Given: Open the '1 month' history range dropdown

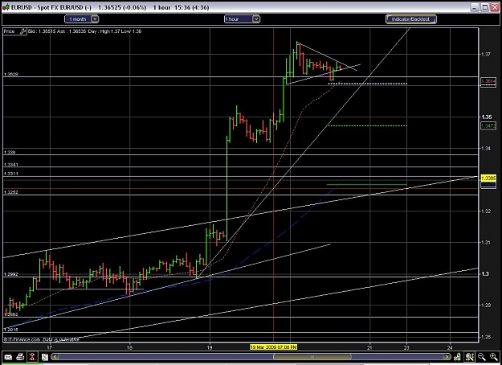Looking at the screenshot, I should click(81, 19).
